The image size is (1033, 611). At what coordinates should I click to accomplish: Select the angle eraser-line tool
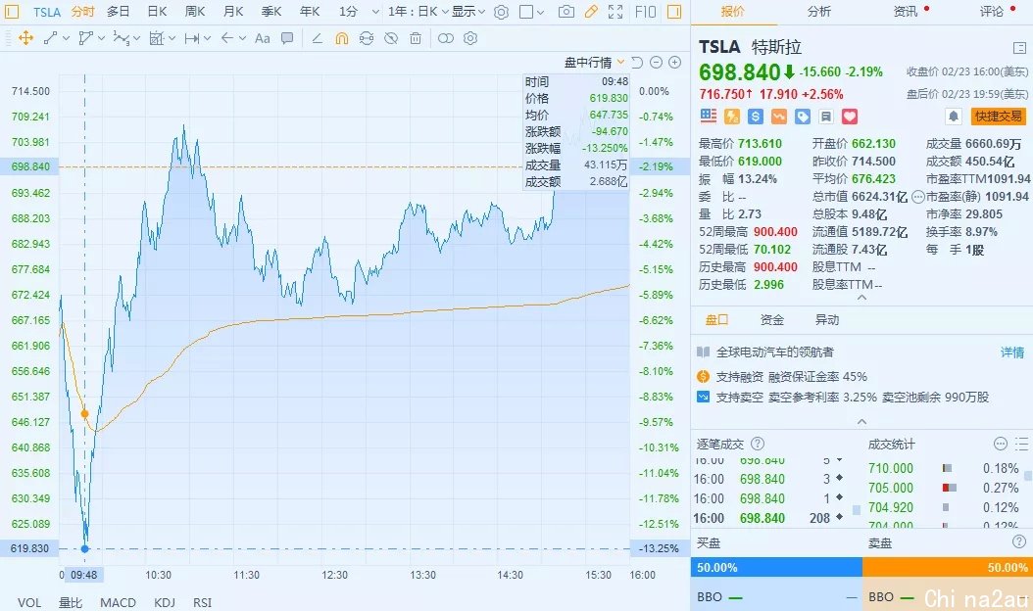pyautogui.click(x=317, y=38)
